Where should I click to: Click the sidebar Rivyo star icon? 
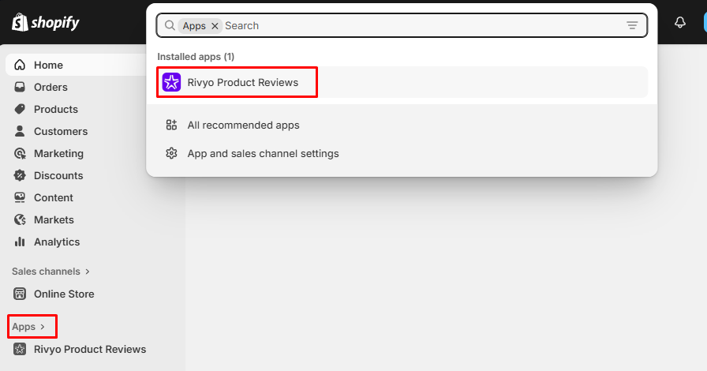pos(20,350)
